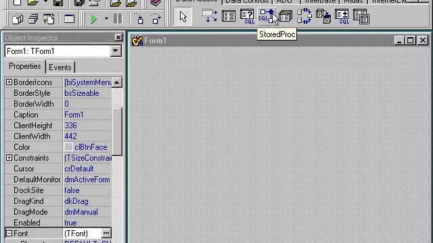
Task: Select the BorderStyle property row
Action: coord(58,93)
